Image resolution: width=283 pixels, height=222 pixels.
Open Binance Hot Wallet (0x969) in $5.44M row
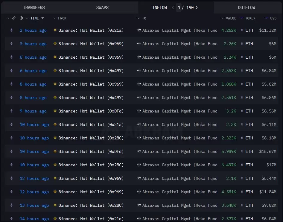click(91, 179)
